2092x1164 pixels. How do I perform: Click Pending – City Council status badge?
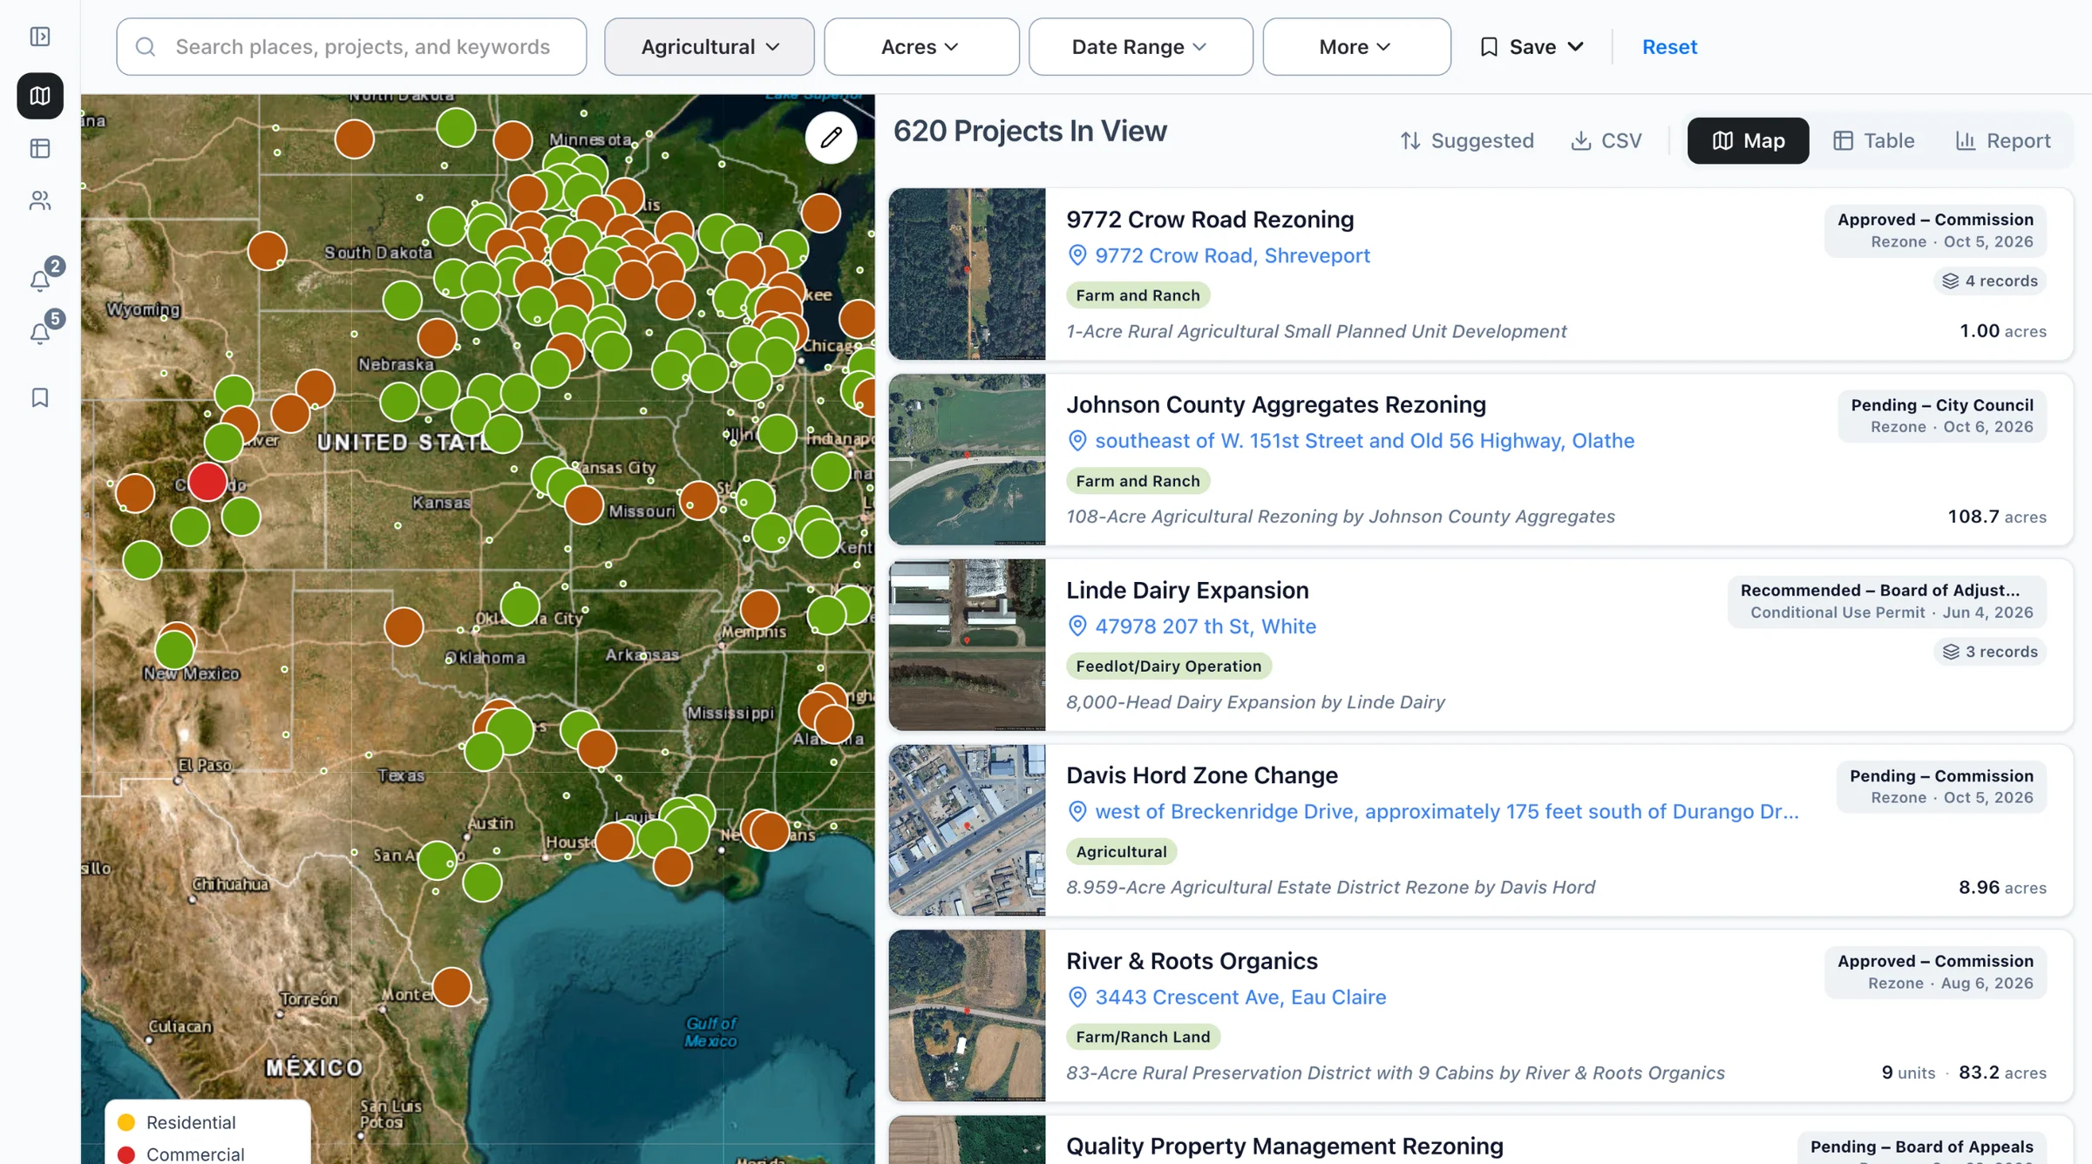1942,416
